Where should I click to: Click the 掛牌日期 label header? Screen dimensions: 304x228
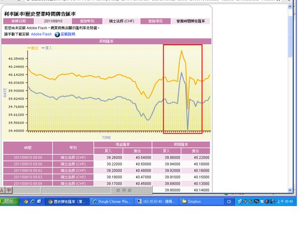19,21
